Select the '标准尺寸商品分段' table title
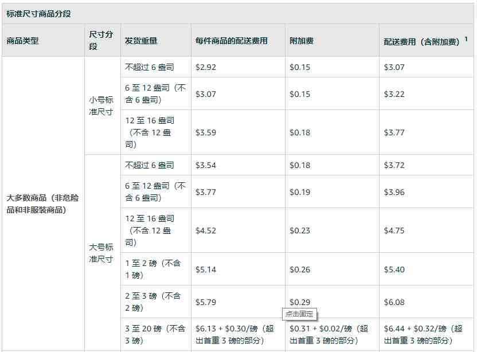Screen dimensions: 477x352 click(x=38, y=14)
